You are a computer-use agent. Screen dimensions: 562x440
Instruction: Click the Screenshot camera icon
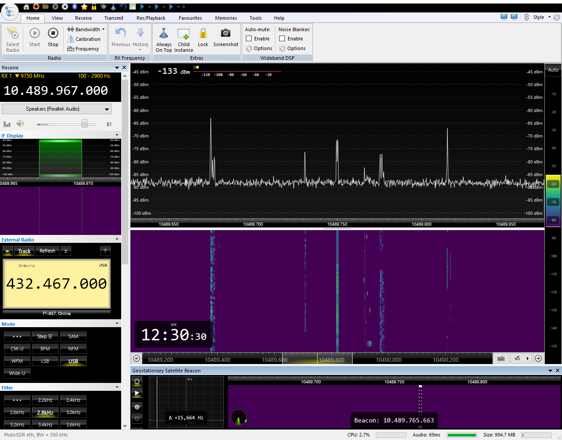226,33
